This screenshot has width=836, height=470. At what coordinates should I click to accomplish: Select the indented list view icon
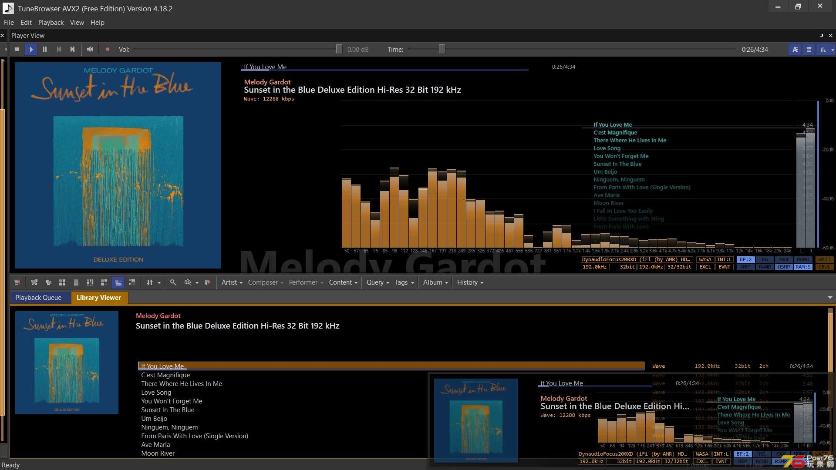[x=132, y=282]
